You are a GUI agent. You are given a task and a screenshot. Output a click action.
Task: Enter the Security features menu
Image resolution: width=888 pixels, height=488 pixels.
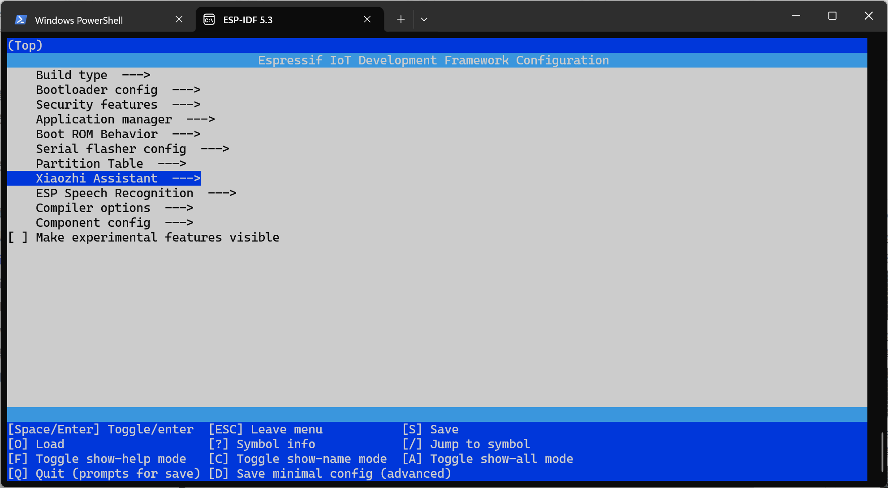(118, 104)
